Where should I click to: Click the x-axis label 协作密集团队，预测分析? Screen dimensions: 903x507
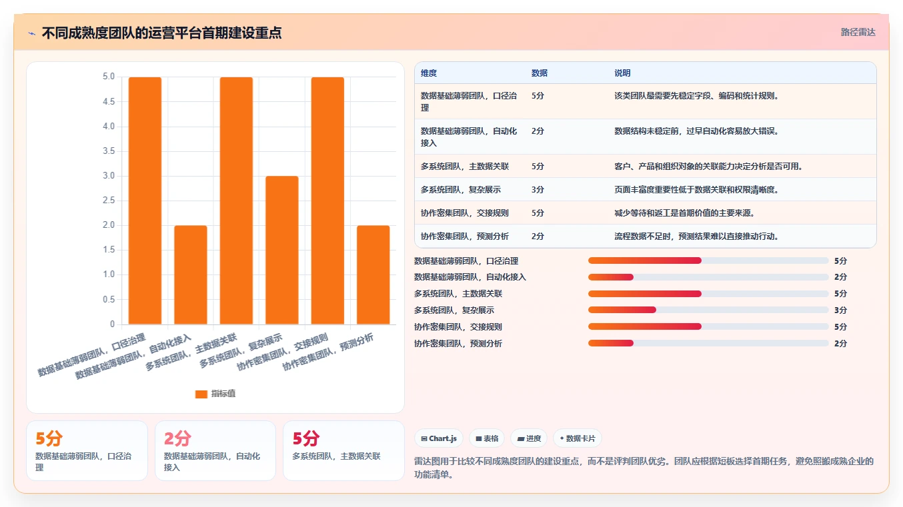(x=327, y=352)
